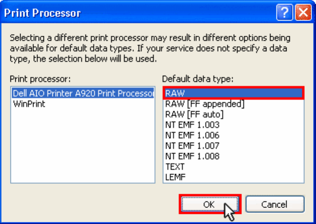Pick RAW [FF auto] from the list
316x224 pixels.
(194, 114)
